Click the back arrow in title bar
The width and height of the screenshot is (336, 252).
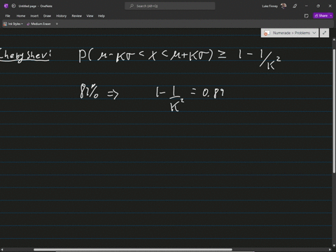pos(13,6)
